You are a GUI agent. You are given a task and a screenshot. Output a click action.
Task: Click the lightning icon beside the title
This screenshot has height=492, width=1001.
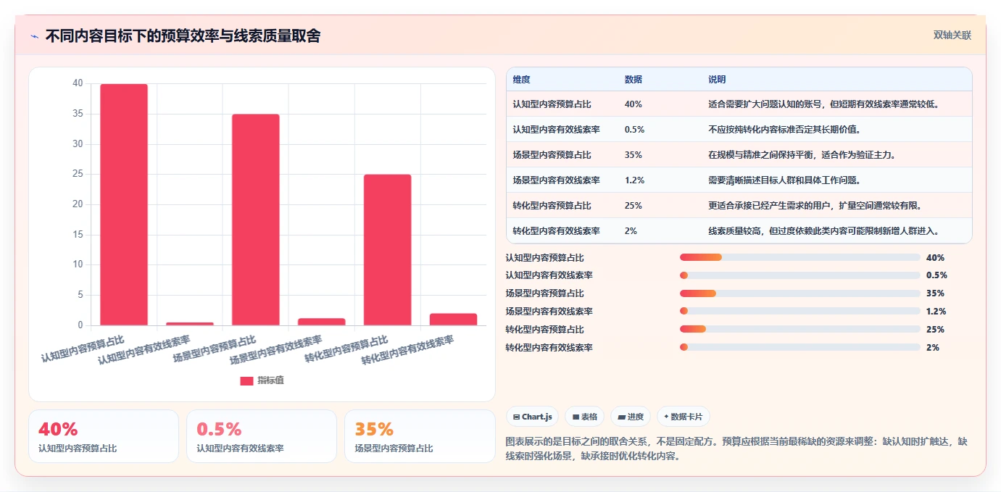[34, 36]
